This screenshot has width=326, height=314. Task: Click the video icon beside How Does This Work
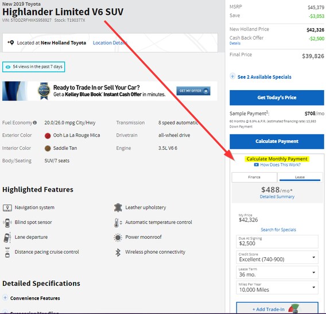click(256, 165)
